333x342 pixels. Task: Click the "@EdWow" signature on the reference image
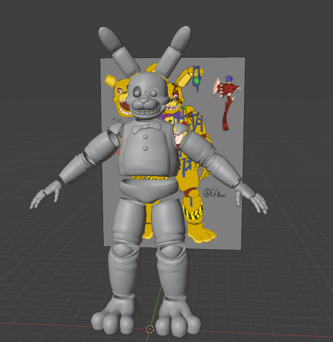[x=215, y=193]
